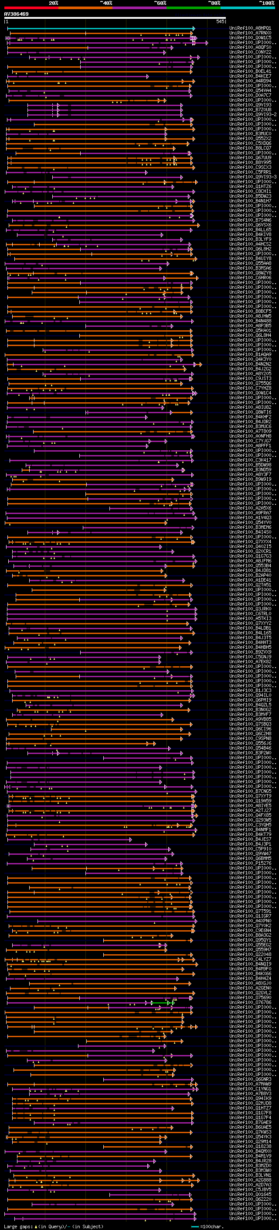Click the red ~20% identity legend segment
The width and height of the screenshot is (279, 1230).
[31, 8]
